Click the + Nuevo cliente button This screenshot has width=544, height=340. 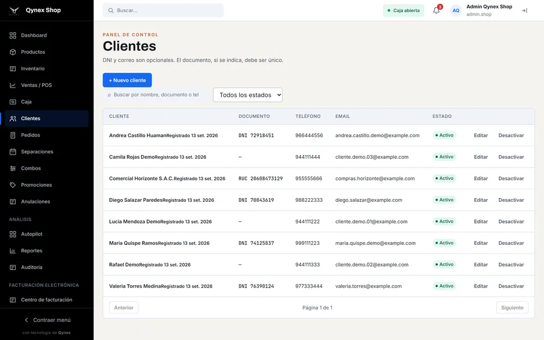pos(127,80)
